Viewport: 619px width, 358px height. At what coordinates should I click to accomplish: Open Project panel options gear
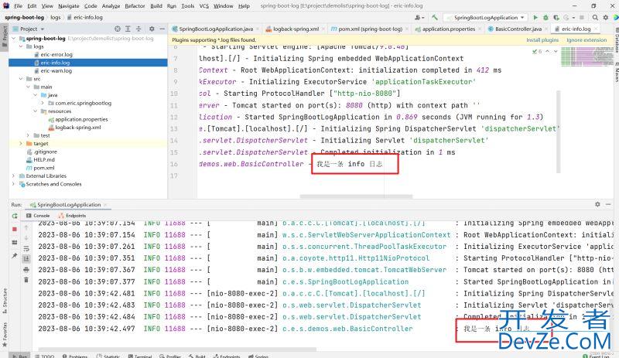(x=152, y=29)
